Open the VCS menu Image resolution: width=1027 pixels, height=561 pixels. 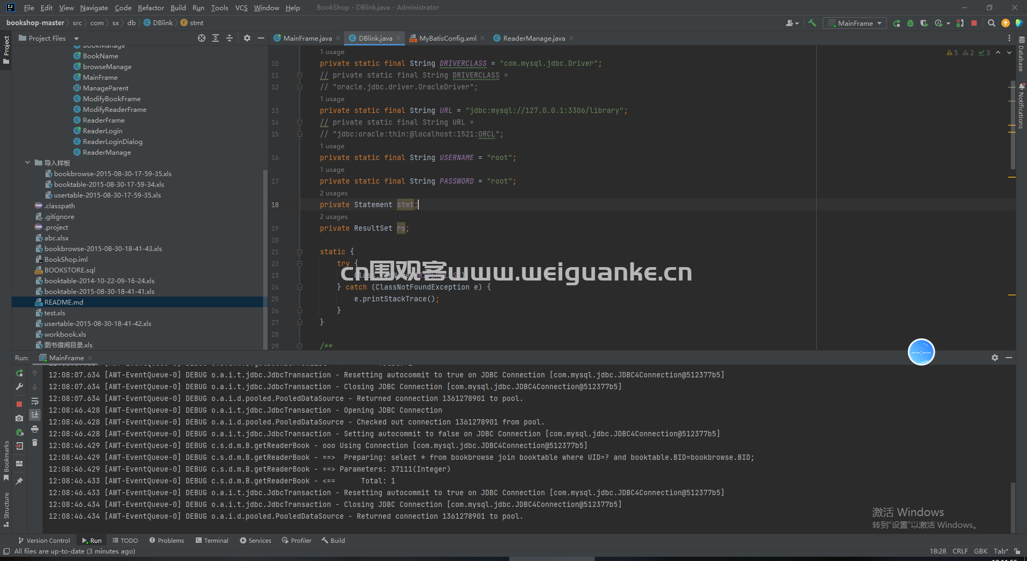click(x=241, y=7)
